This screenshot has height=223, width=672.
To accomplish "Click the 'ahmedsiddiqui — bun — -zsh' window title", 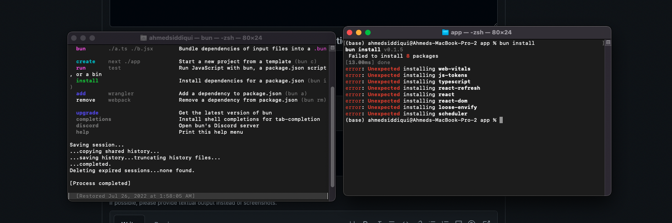I will point(206,38).
